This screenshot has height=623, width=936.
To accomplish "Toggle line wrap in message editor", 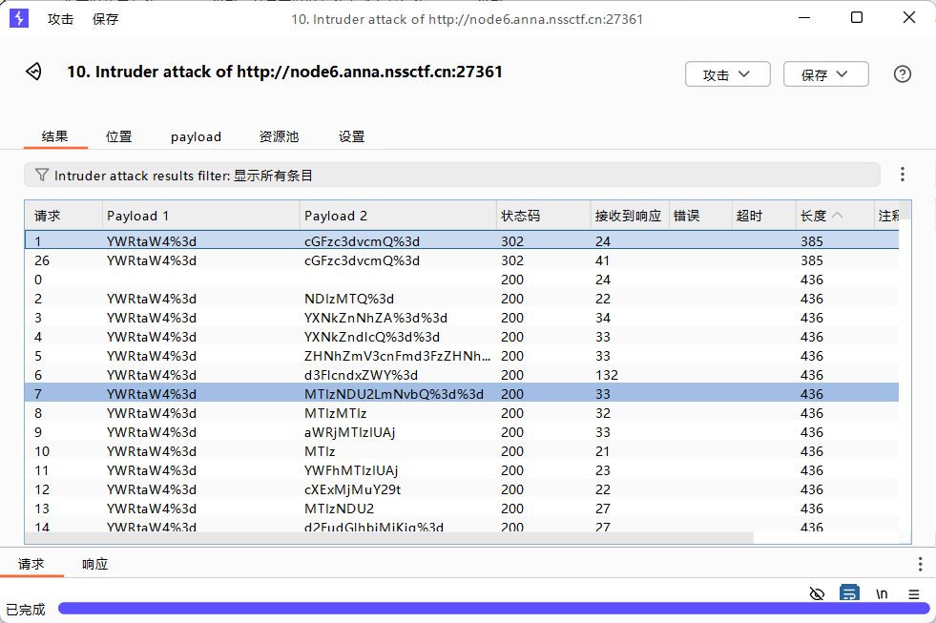I will coord(848,593).
